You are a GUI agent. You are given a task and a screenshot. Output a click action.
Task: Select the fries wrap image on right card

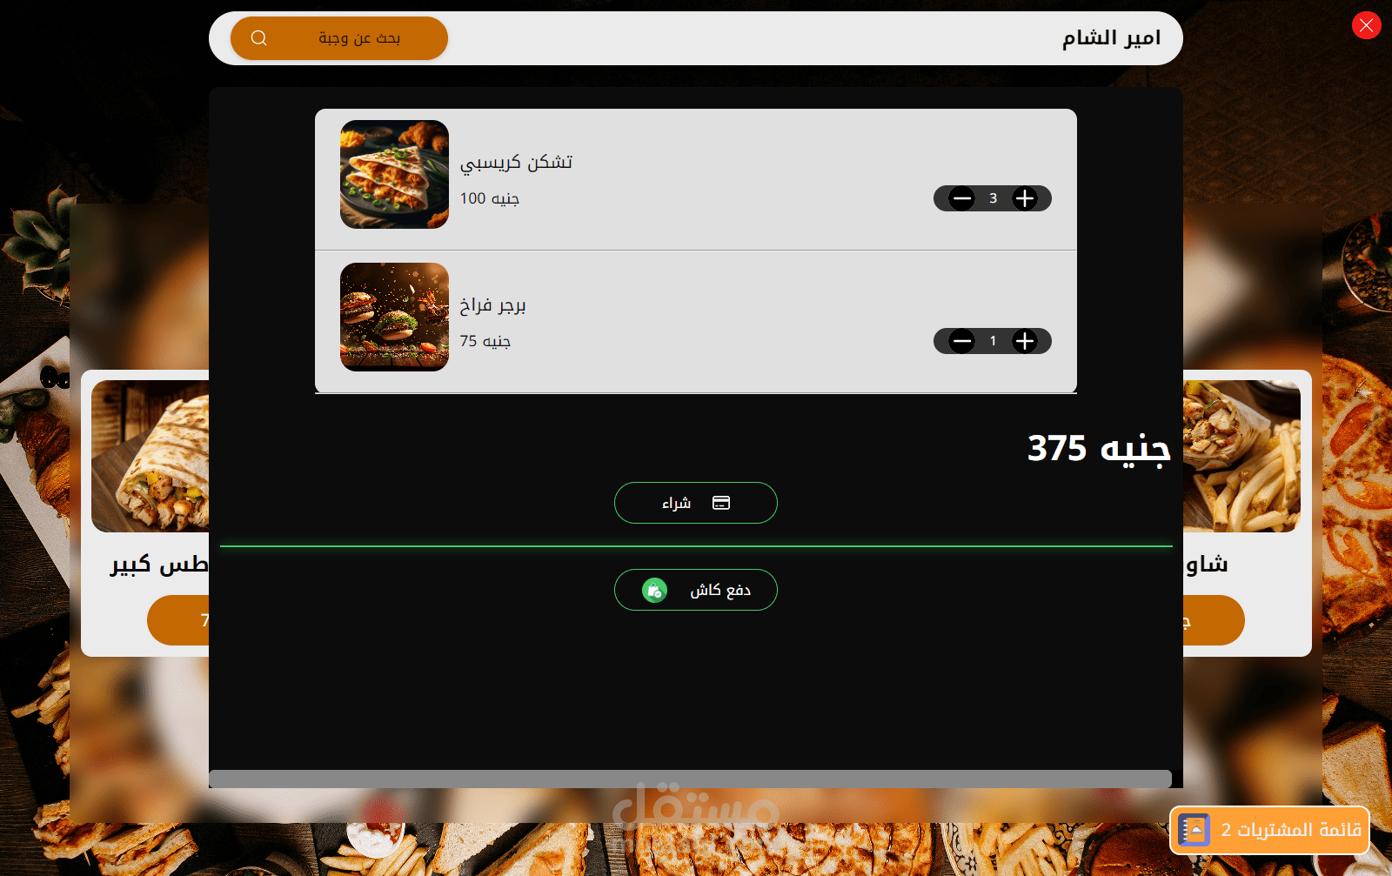[1241, 456]
